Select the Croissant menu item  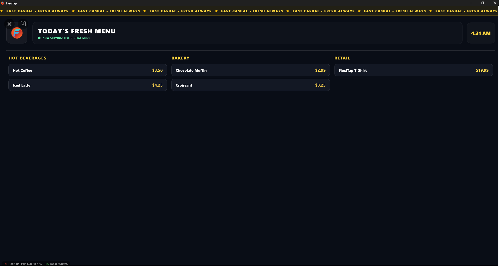point(251,85)
